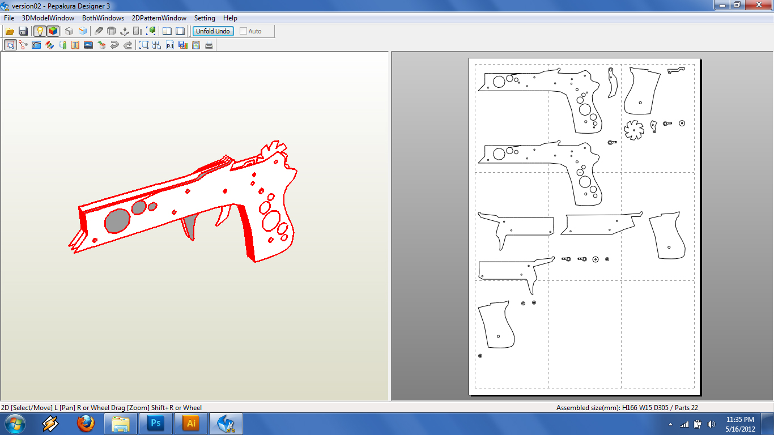Image resolution: width=774 pixels, height=435 pixels.
Task: Click the P.1 page number icon
Action: (x=170, y=45)
